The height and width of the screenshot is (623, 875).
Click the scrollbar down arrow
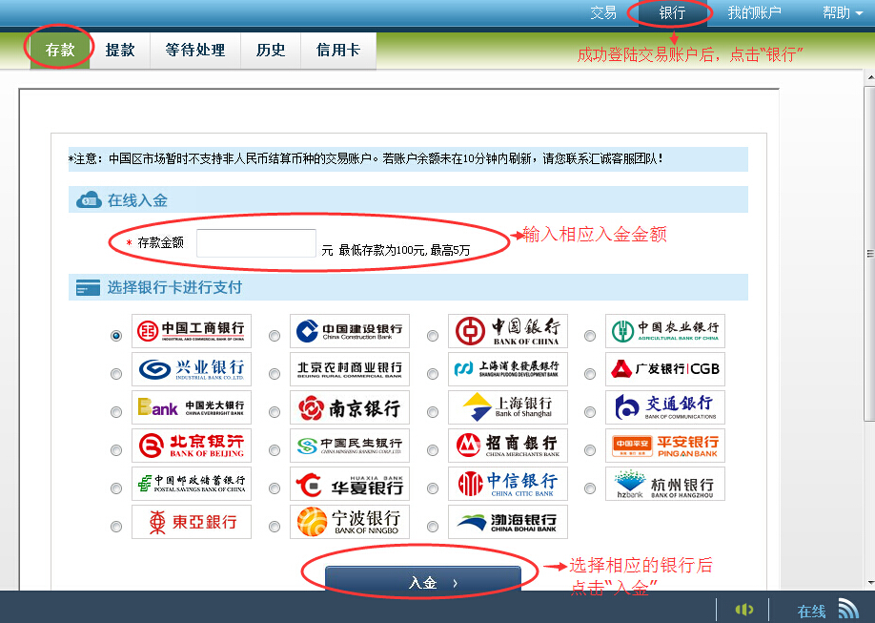[x=869, y=583]
